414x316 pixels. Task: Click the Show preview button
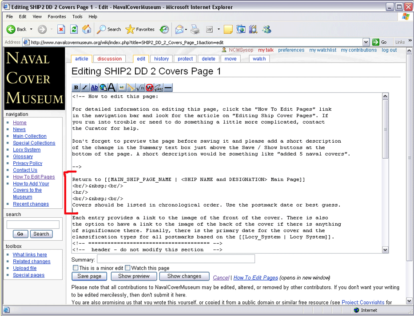pyautogui.click(x=134, y=276)
